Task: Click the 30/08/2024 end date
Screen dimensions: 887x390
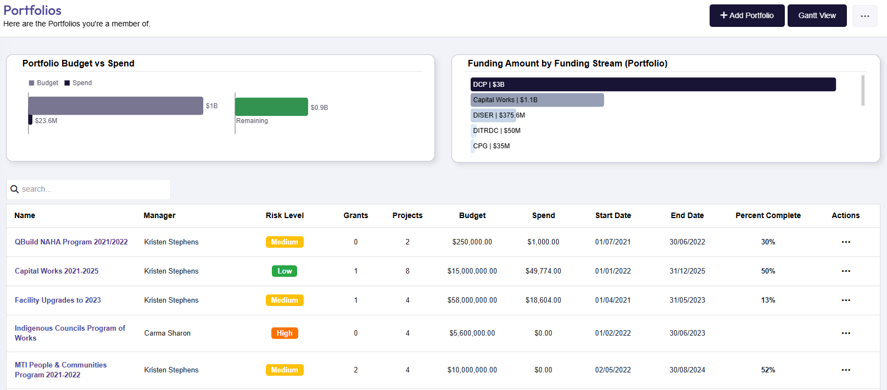Action: (687, 370)
